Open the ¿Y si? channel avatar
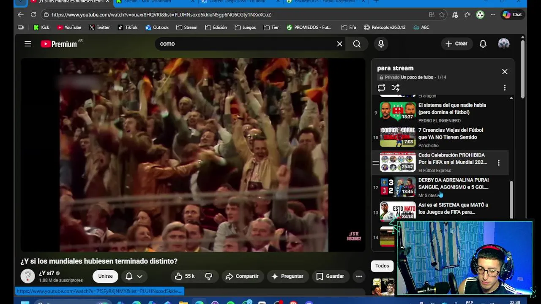The image size is (541, 304). (27, 276)
